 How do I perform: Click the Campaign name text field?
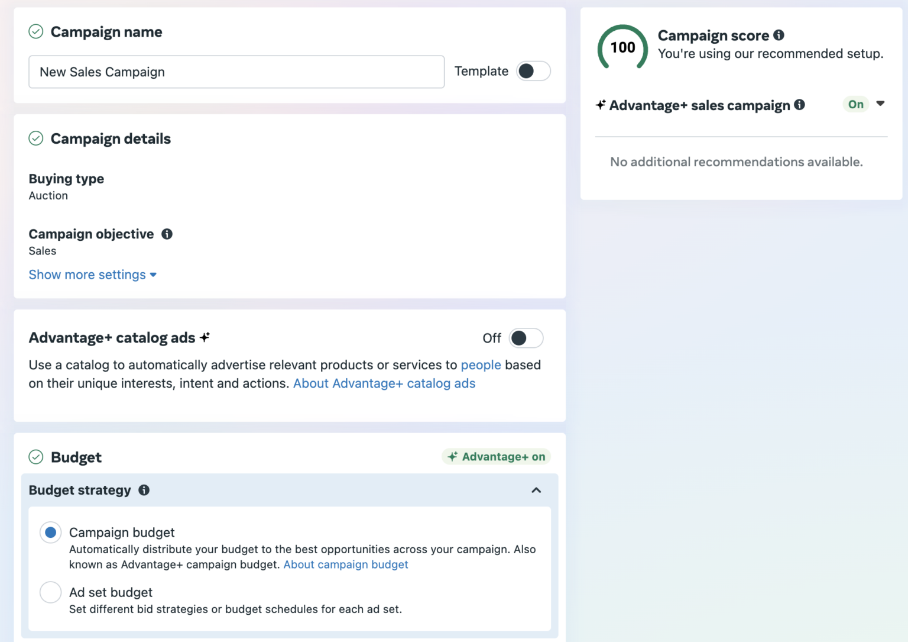pos(236,72)
